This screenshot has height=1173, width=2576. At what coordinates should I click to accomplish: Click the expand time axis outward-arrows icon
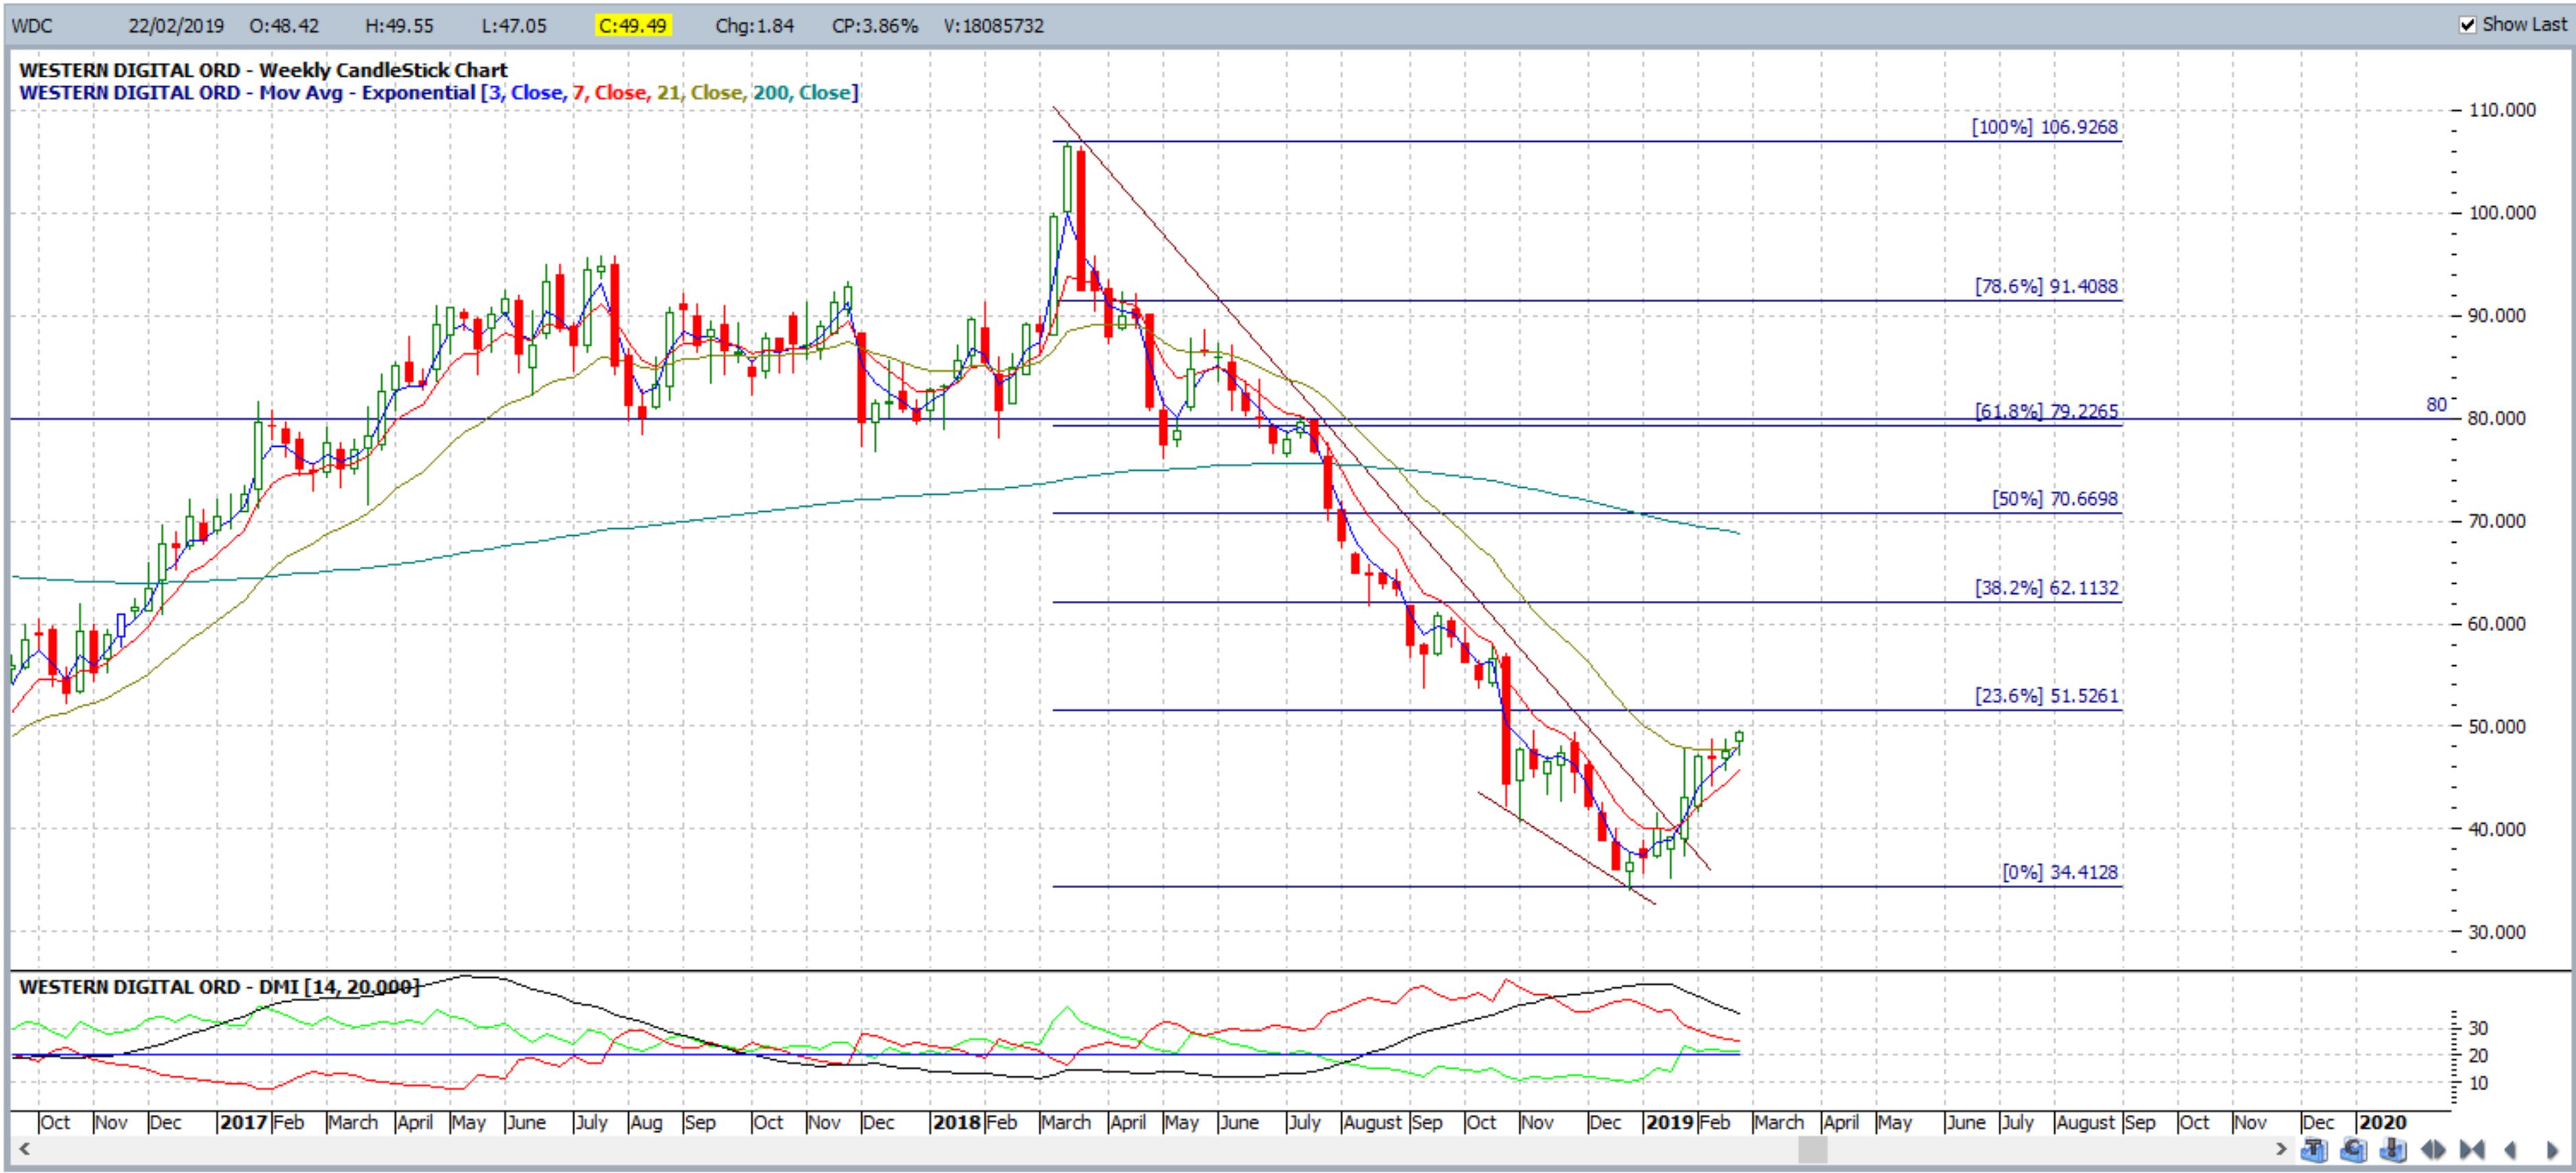click(2433, 1150)
